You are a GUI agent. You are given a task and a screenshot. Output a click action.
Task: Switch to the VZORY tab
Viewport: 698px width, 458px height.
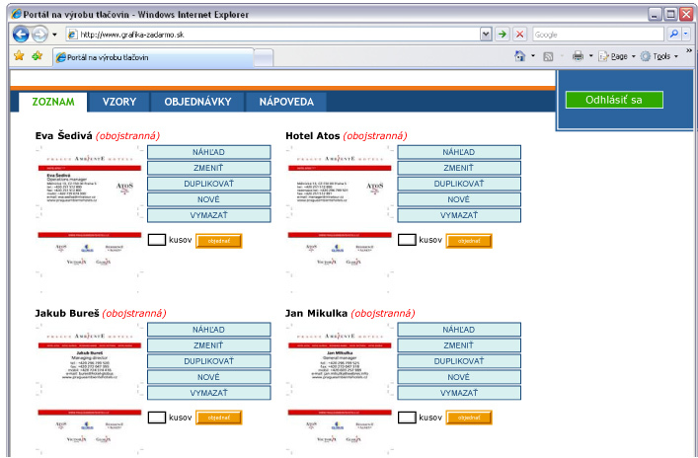click(119, 102)
